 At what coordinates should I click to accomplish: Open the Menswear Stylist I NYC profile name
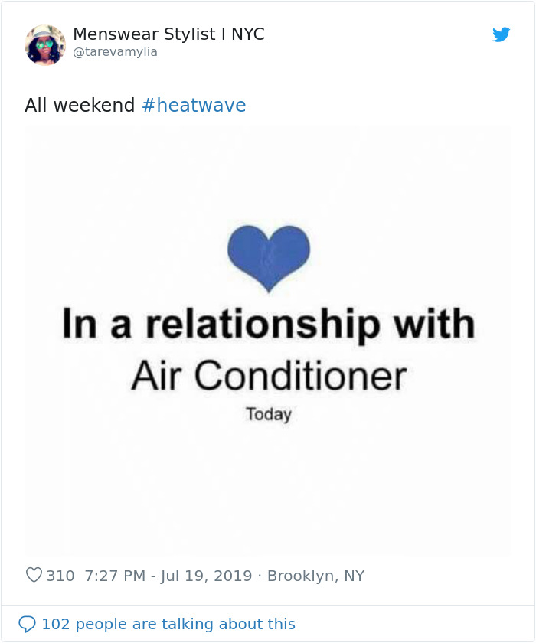click(x=168, y=34)
